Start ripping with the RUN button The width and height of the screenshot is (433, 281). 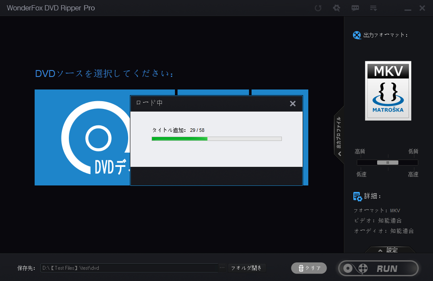[378, 268]
